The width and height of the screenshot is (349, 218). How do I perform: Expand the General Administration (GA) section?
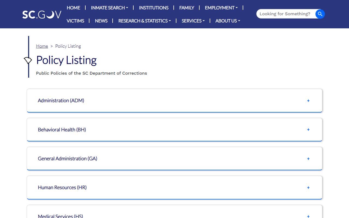tap(174, 159)
